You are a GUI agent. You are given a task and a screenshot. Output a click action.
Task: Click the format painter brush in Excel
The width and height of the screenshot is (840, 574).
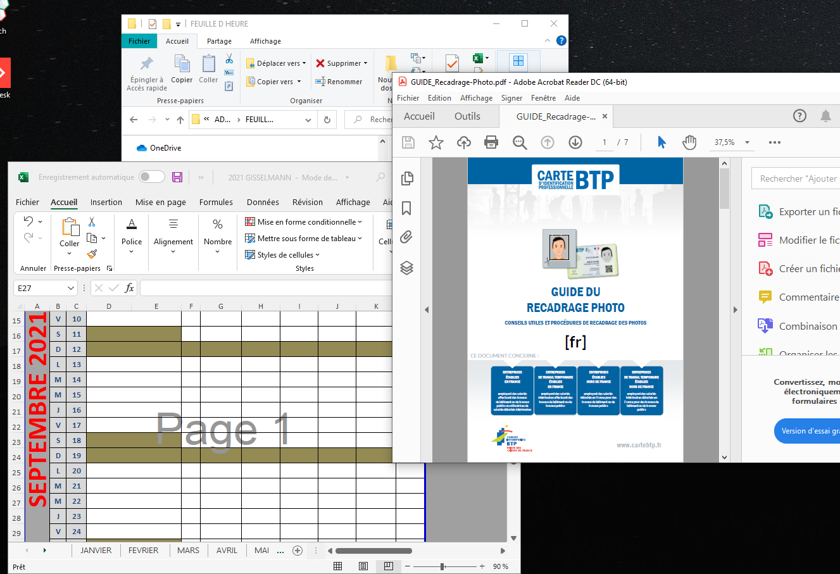pos(92,254)
